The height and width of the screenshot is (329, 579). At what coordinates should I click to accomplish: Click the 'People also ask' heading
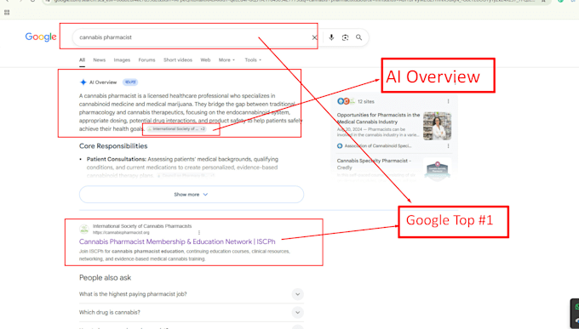tap(106, 278)
